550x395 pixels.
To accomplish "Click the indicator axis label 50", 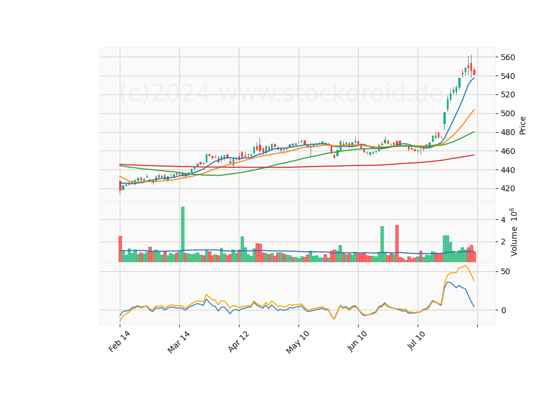I will 505,271.
